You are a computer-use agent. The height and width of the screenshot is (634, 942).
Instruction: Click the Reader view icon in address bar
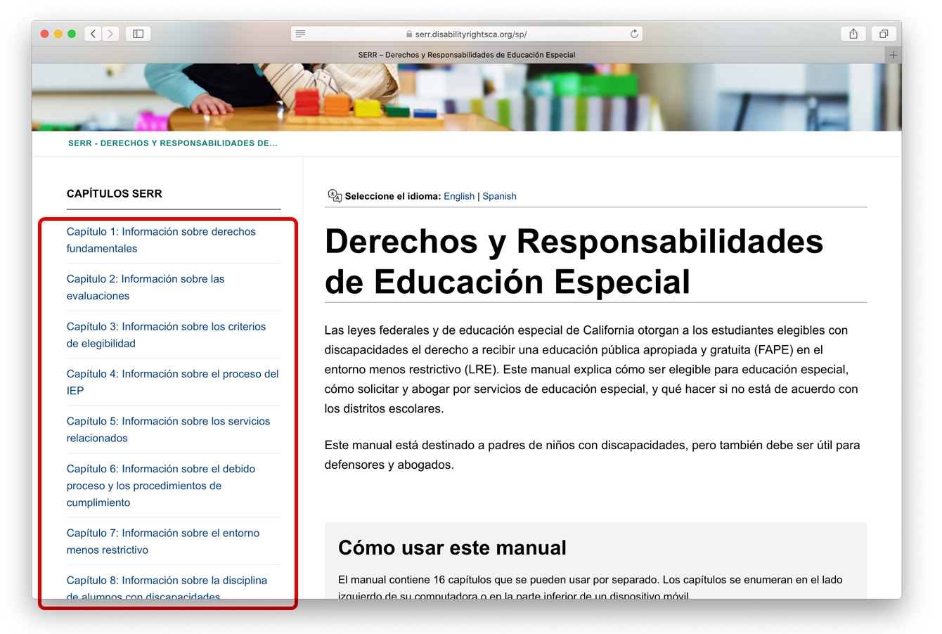(x=301, y=34)
